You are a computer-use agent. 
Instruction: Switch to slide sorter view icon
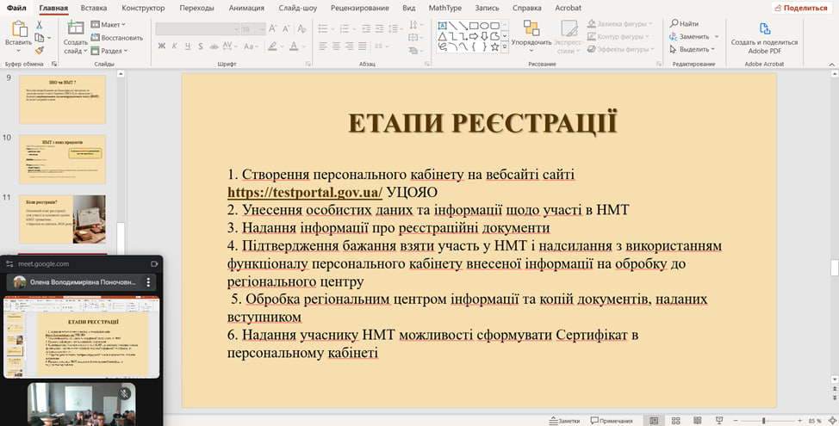(x=674, y=420)
